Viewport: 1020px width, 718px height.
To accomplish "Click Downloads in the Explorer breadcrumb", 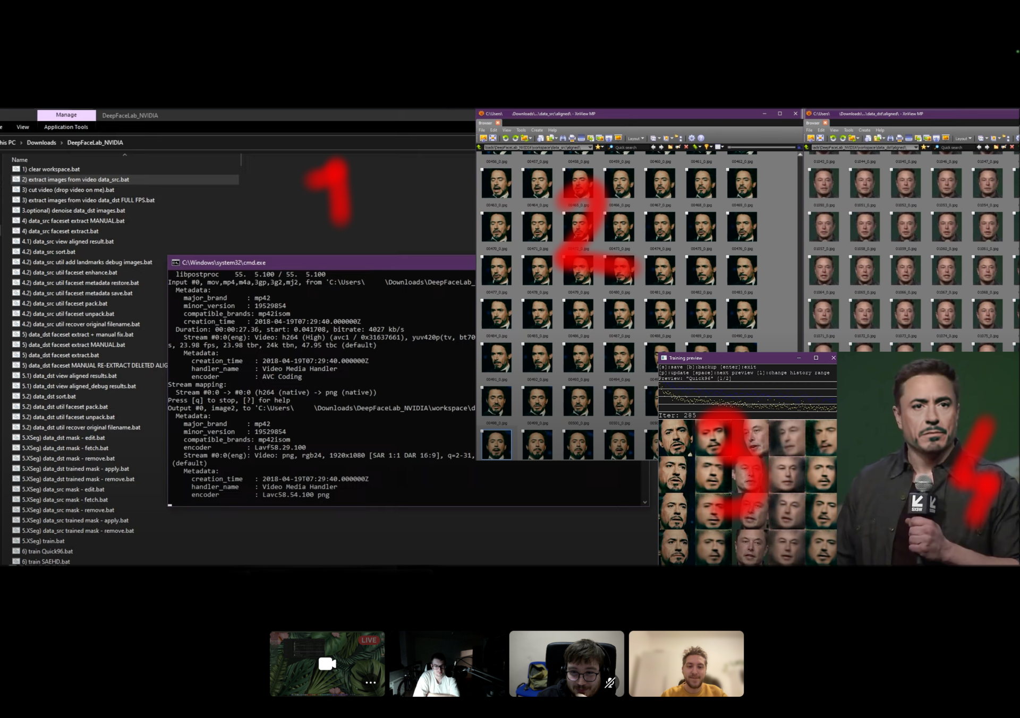I will coord(41,142).
